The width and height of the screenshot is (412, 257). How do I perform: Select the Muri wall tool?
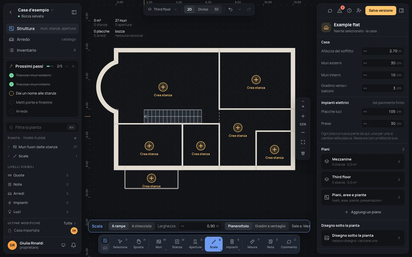click(159, 244)
